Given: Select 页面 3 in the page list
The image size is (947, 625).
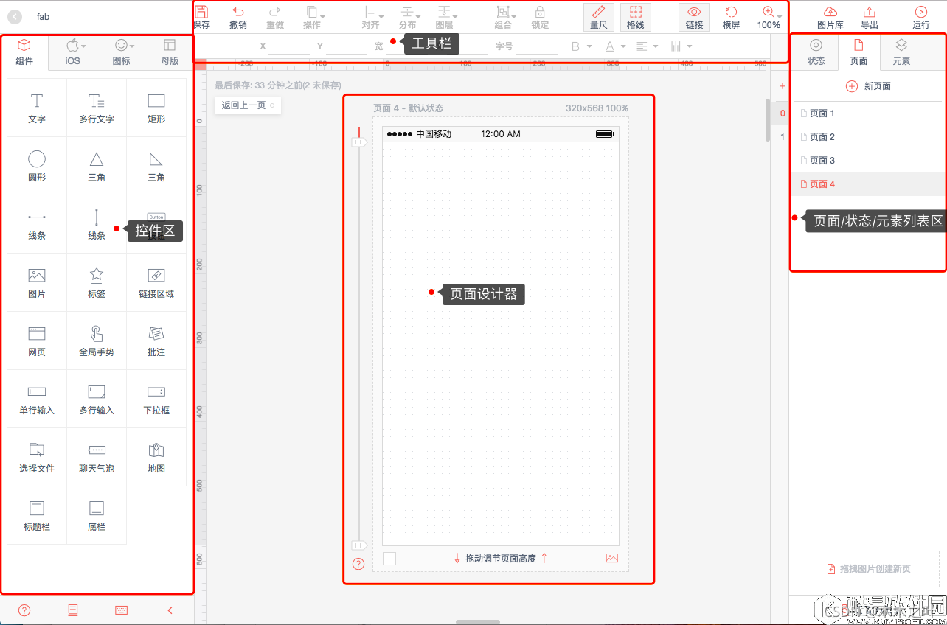Looking at the screenshot, I should pos(868,161).
